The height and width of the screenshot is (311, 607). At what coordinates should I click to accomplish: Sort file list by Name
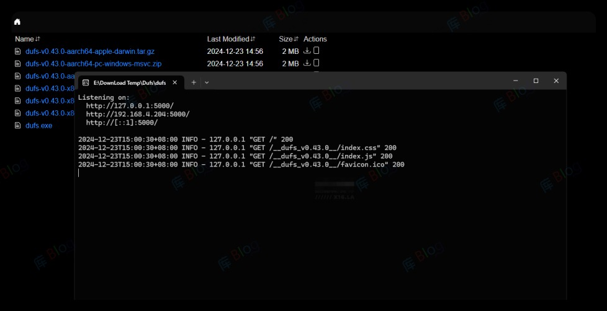click(27, 39)
